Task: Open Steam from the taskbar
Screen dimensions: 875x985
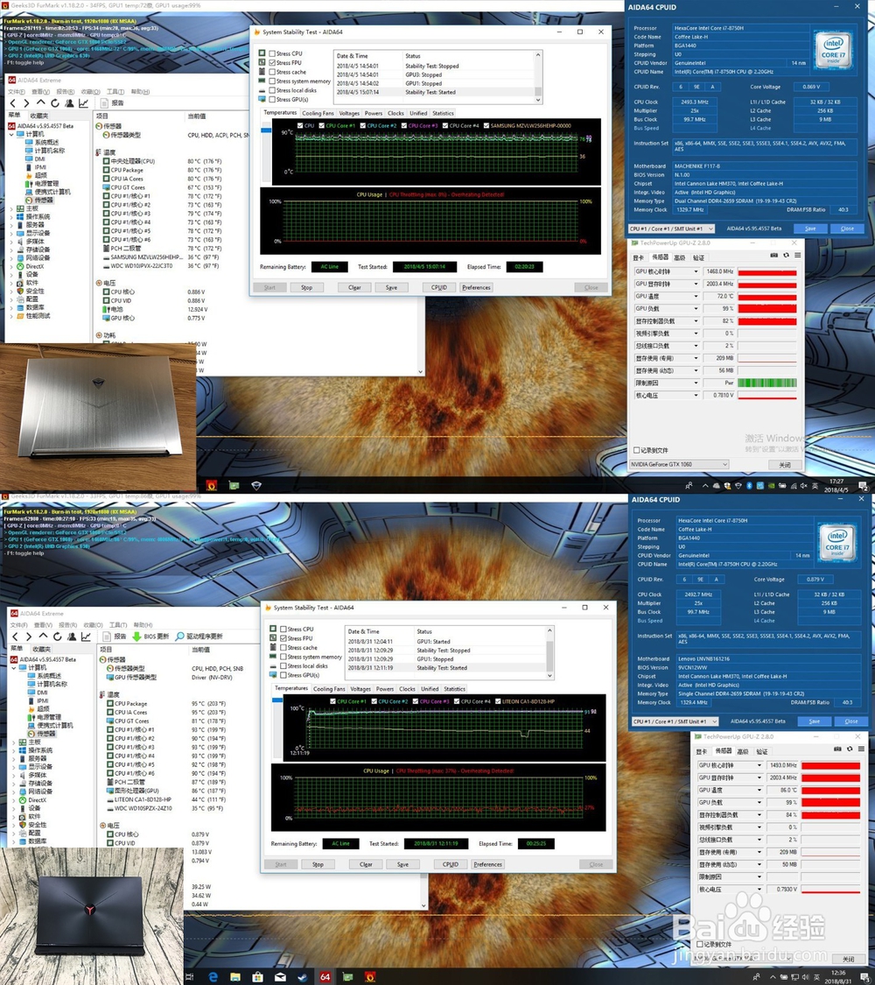Action: pos(303,977)
